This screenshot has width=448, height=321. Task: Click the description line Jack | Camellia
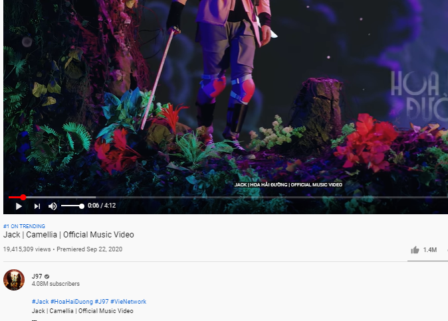click(82, 311)
